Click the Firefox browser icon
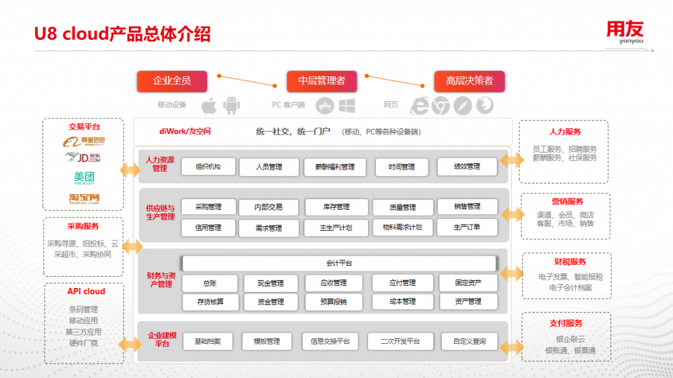The width and height of the screenshot is (673, 378). pos(484,105)
